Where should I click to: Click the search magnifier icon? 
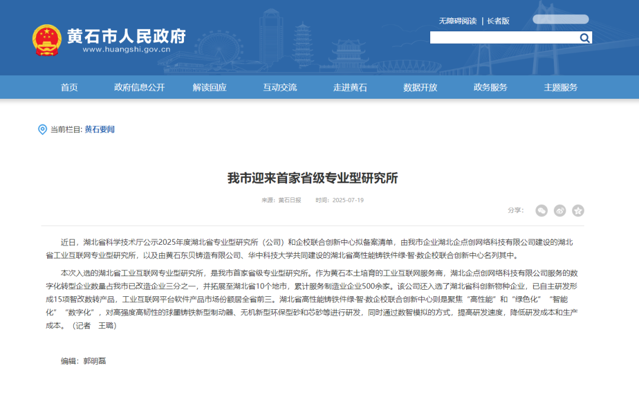585,38
